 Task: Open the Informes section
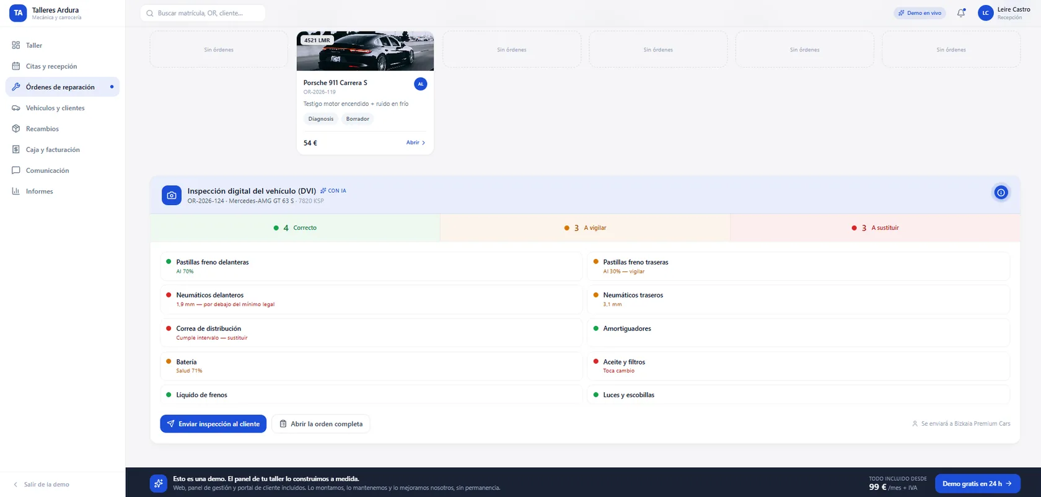(x=62, y=191)
